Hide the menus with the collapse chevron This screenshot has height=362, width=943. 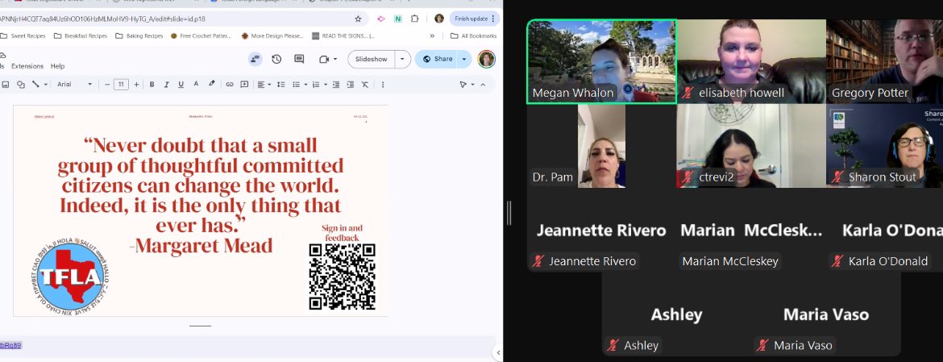pos(483,85)
